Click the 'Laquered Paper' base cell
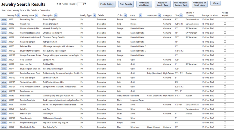This screenshot has height=130, width=234. [x=137, y=100]
